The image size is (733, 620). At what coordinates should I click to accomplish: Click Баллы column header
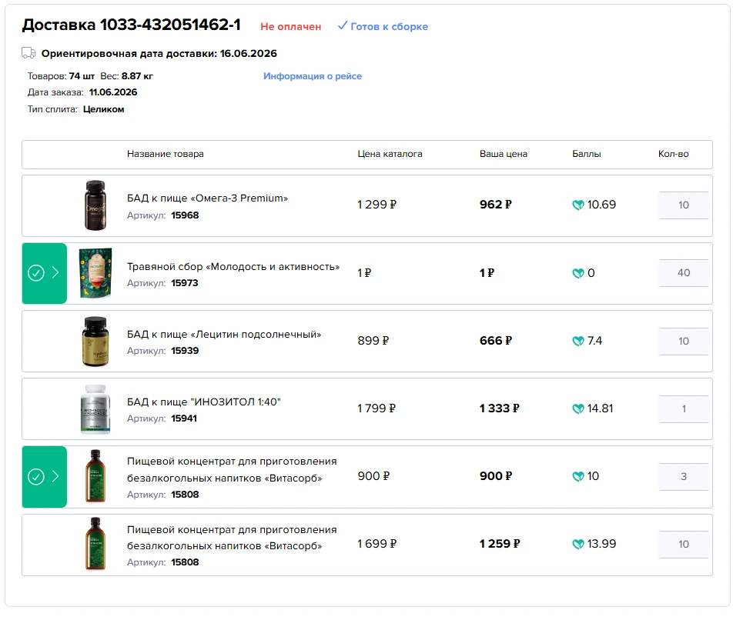pos(586,154)
